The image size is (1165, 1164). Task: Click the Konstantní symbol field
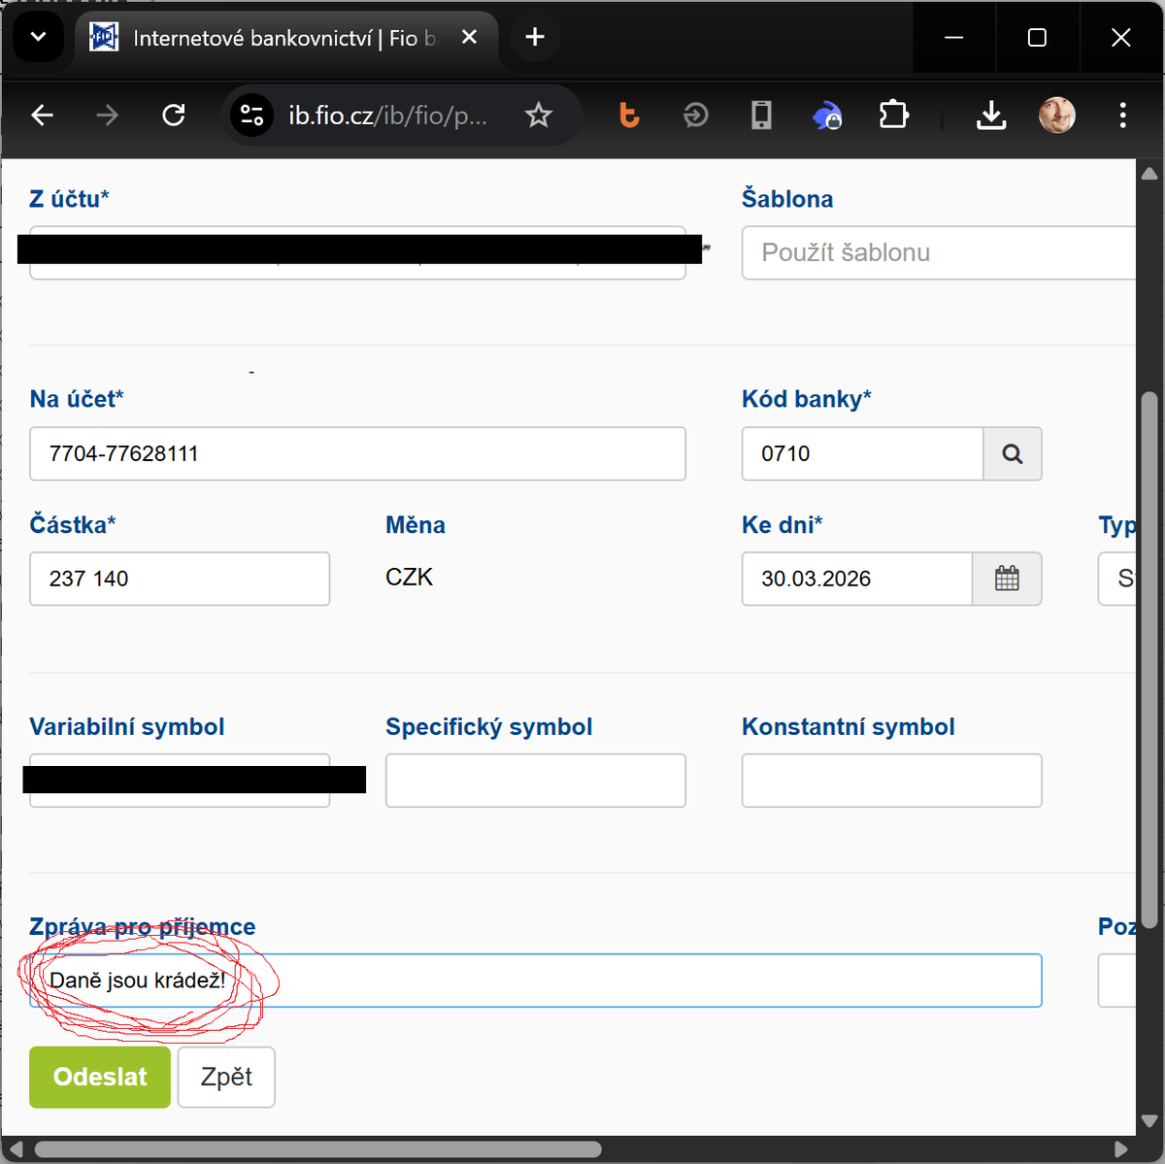[x=892, y=781]
